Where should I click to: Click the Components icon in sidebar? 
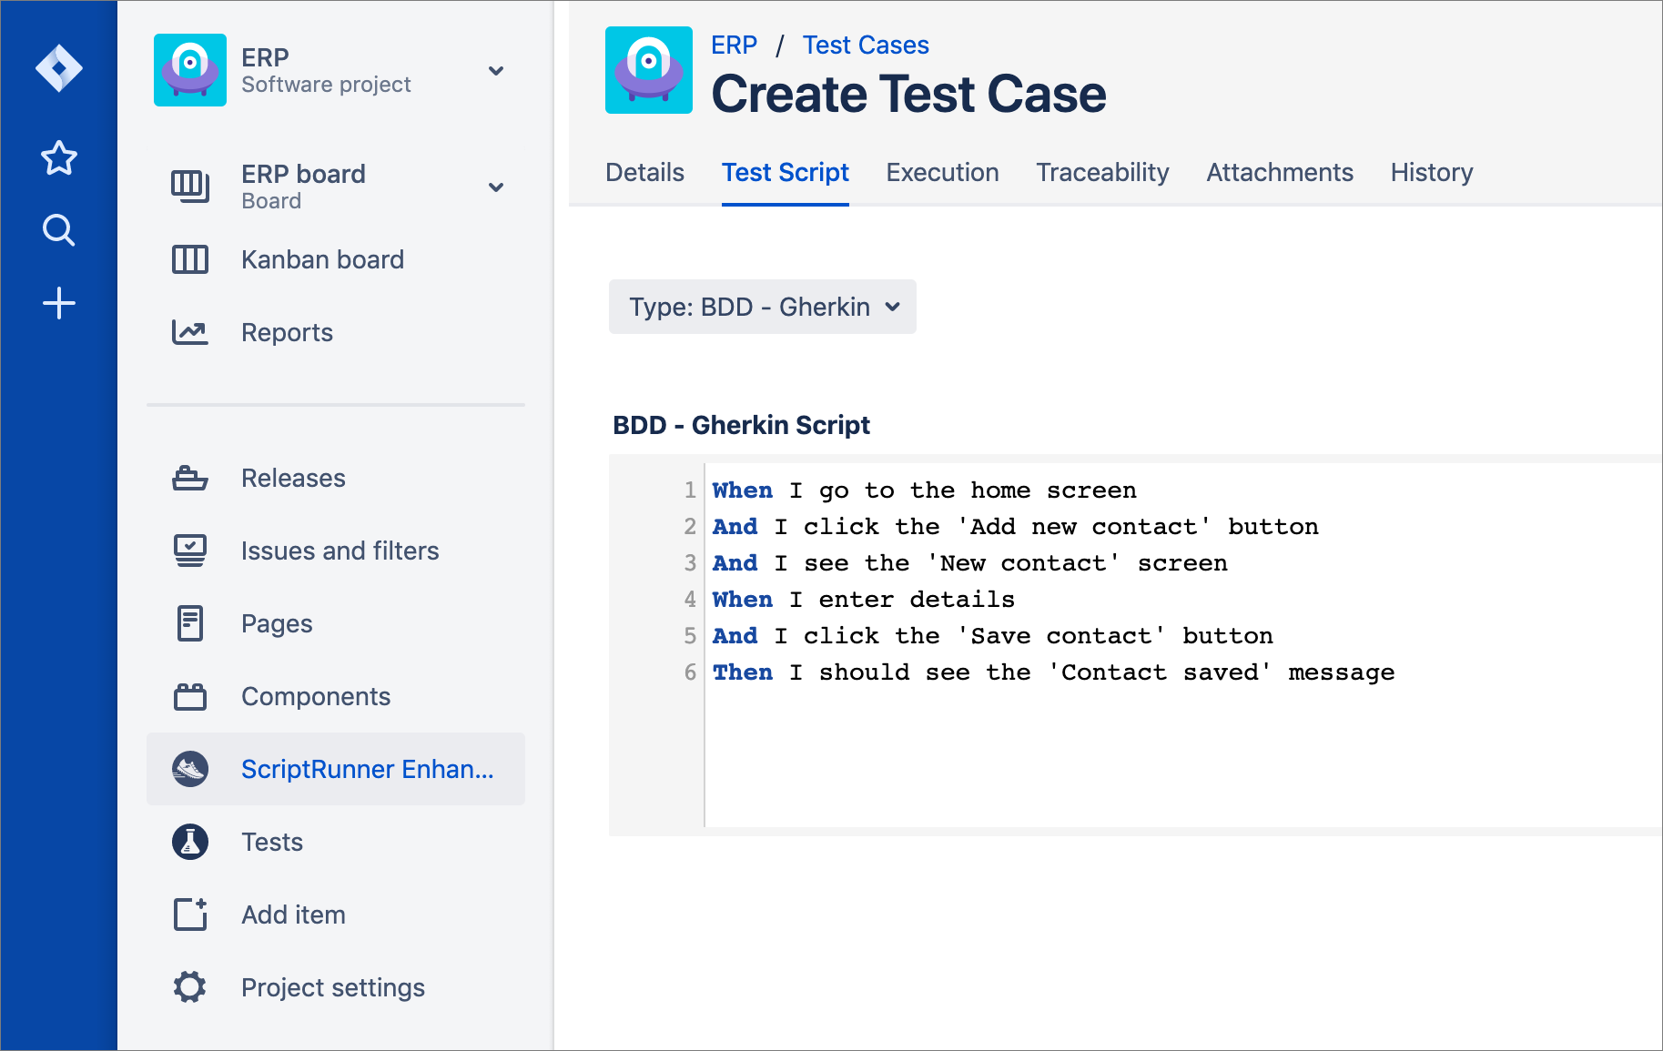click(x=190, y=696)
